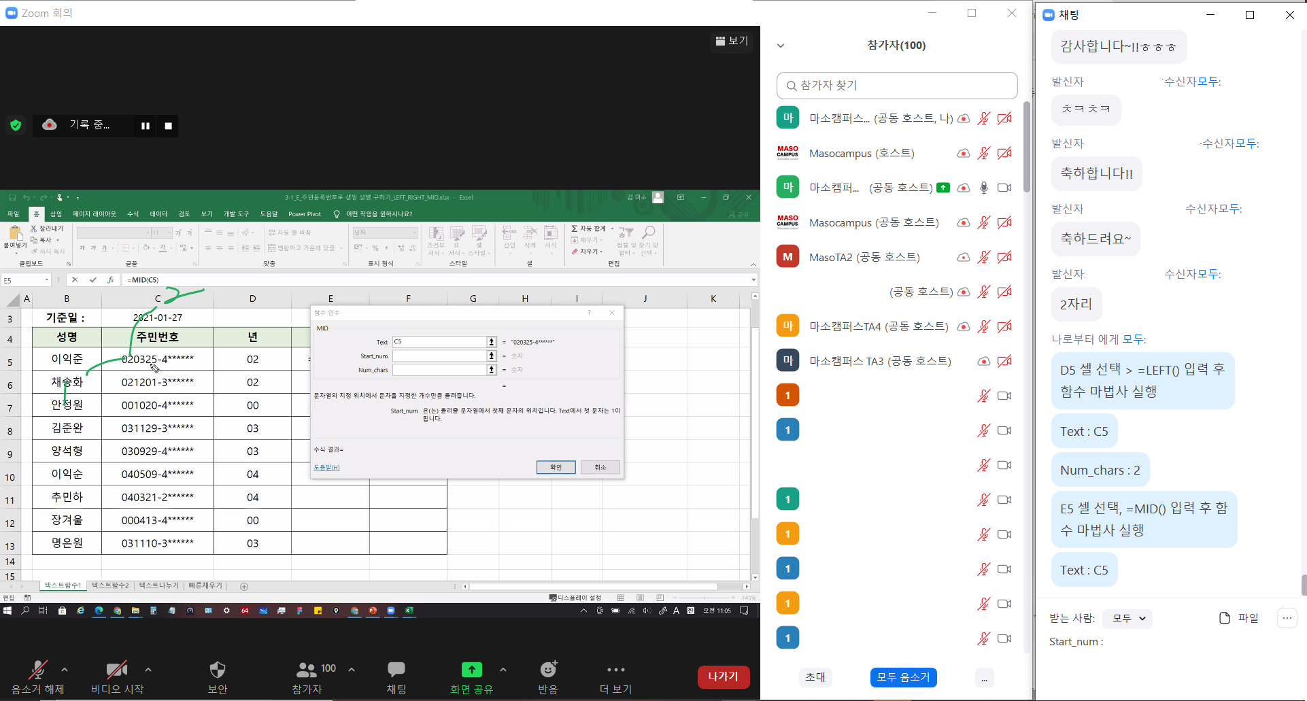This screenshot has height=701, width=1307.
Task: Click the 모두 음소거 mute all button
Action: (903, 677)
